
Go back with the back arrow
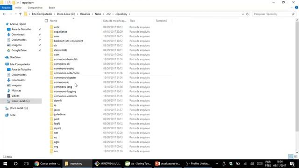pos(4,14)
